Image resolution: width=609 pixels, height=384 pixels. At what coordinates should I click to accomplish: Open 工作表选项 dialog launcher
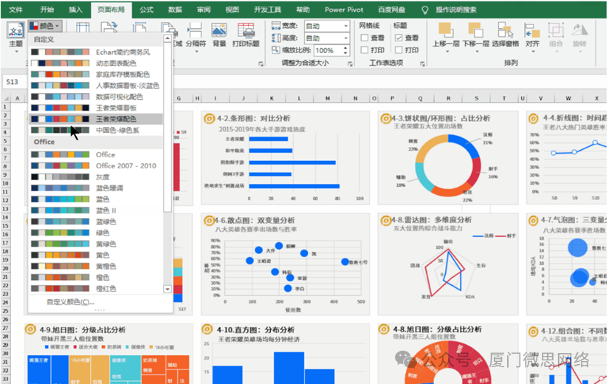coord(422,64)
